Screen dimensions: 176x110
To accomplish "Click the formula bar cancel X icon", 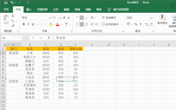I will tap(33, 38).
